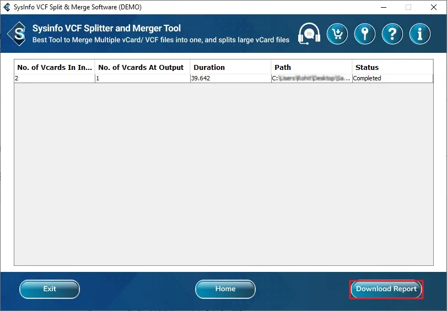Image resolution: width=447 pixels, height=311 pixels.
Task: Select the 39.642 duration cell
Action: point(230,78)
